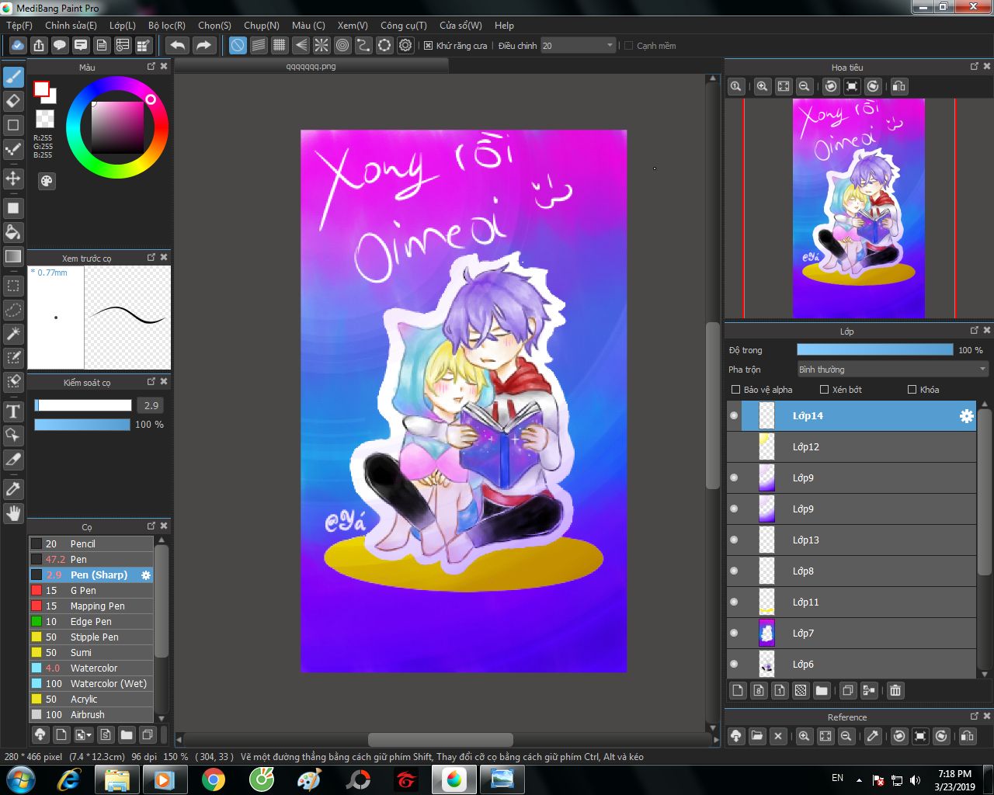Select the Text tool
The height and width of the screenshot is (795, 994).
click(13, 411)
